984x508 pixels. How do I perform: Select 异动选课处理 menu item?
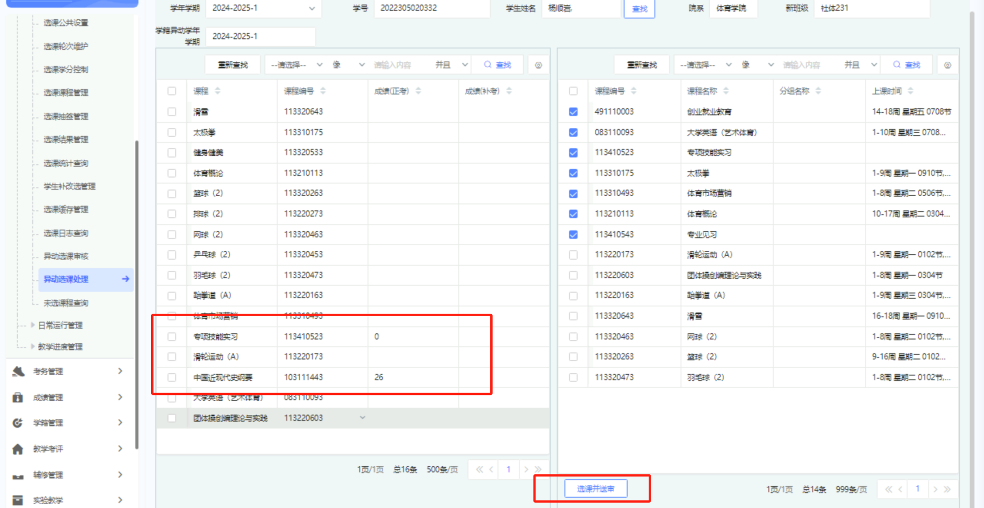[66, 279]
